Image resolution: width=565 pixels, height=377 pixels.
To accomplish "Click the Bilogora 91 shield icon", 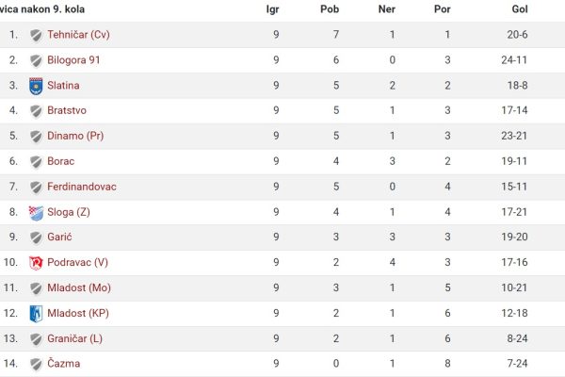I will point(36,60).
